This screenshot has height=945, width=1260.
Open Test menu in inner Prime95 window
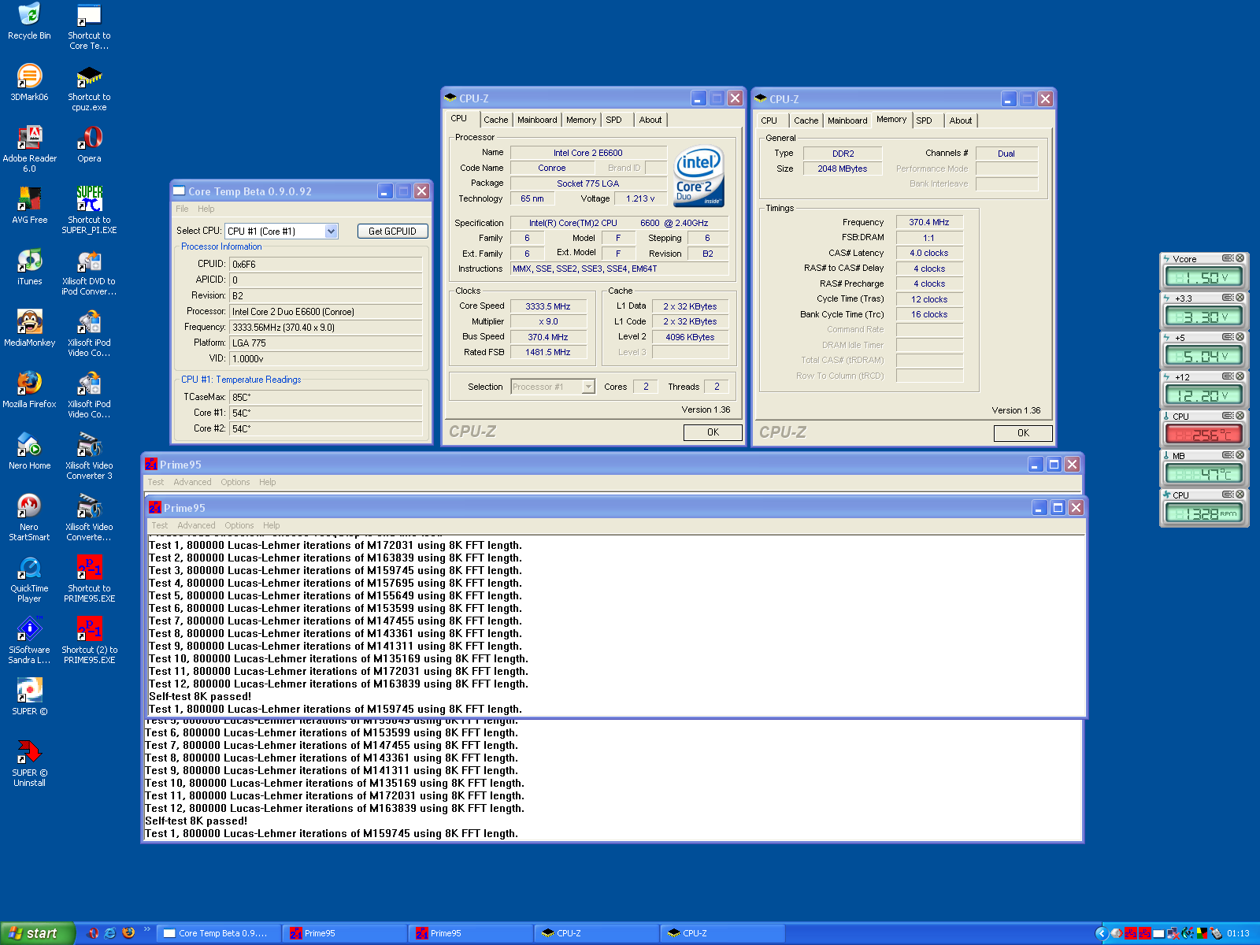click(159, 525)
